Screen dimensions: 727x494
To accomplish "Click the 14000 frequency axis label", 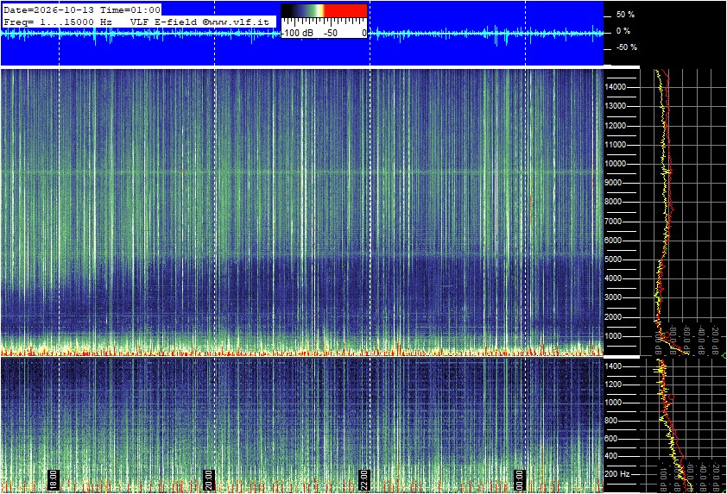I will point(616,87).
